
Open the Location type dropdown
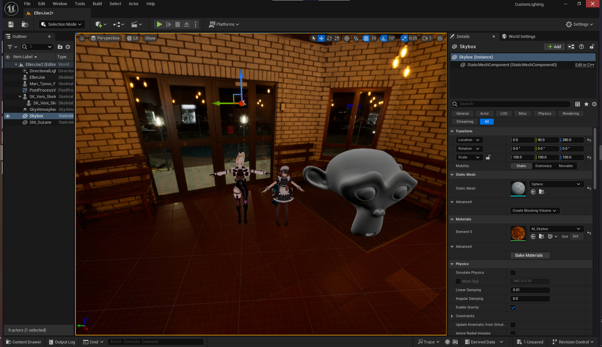[469, 140]
